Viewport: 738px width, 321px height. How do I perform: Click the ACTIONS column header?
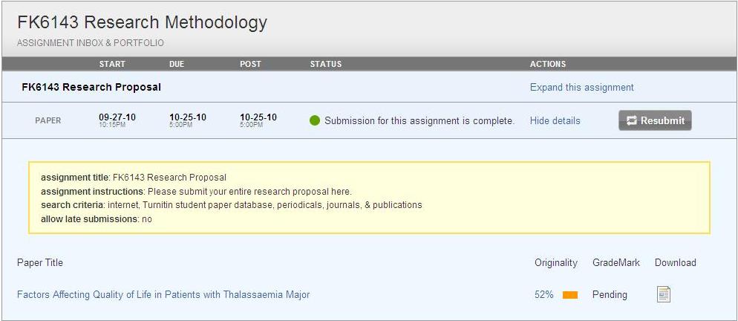tap(548, 64)
